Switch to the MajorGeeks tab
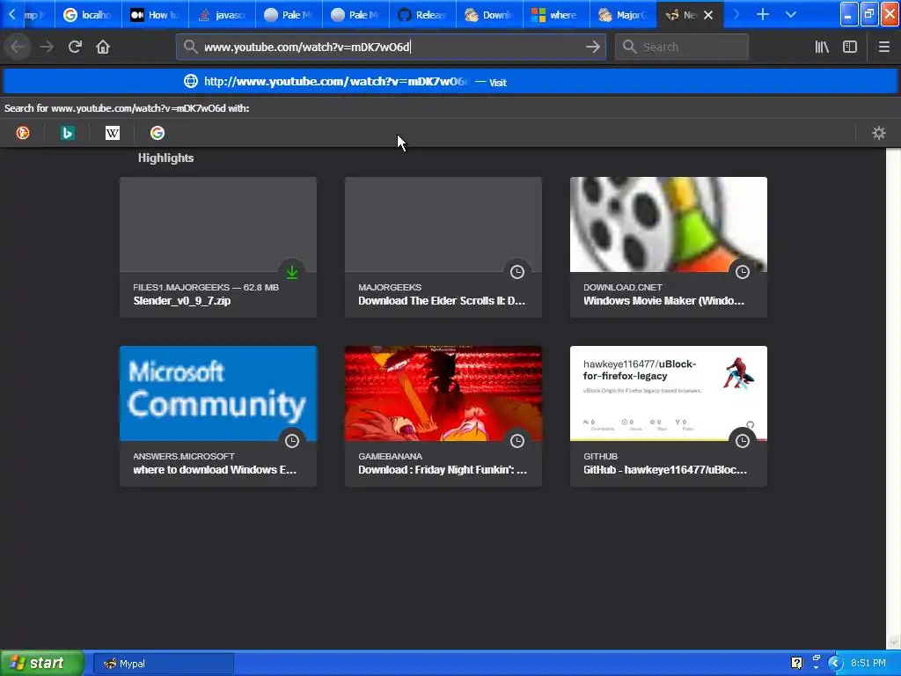This screenshot has height=676, width=901. click(623, 14)
